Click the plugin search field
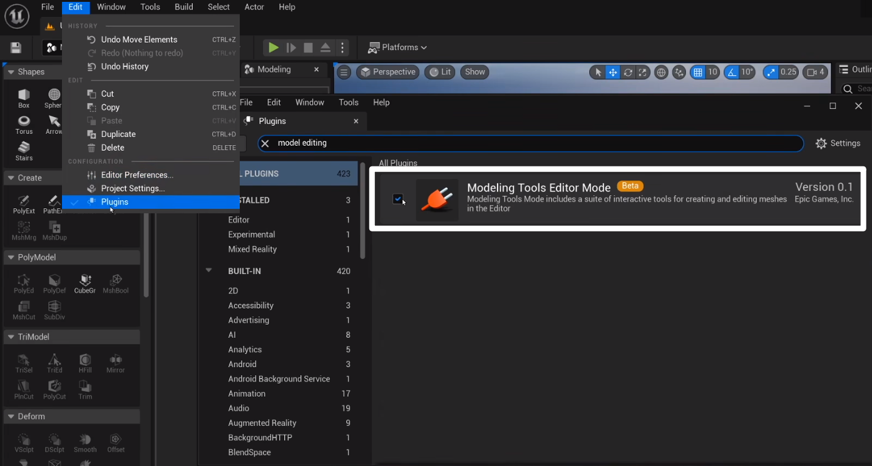The image size is (872, 466). pyautogui.click(x=531, y=143)
